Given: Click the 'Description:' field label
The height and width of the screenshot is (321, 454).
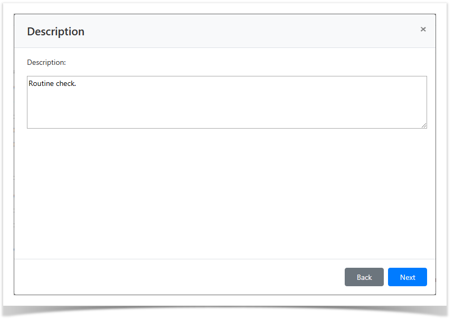Looking at the screenshot, I should click(46, 62).
